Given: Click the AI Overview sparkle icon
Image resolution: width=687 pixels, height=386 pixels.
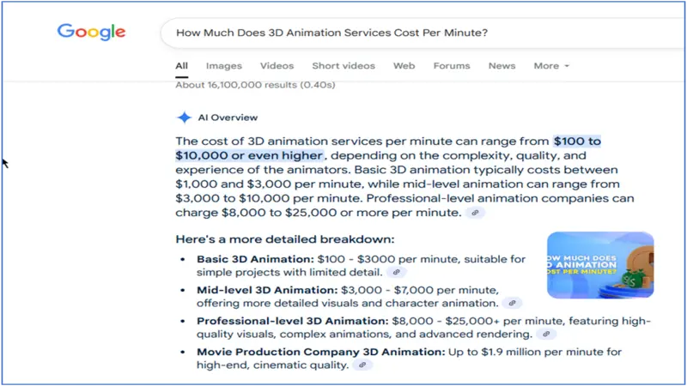Looking at the screenshot, I should click(x=184, y=118).
